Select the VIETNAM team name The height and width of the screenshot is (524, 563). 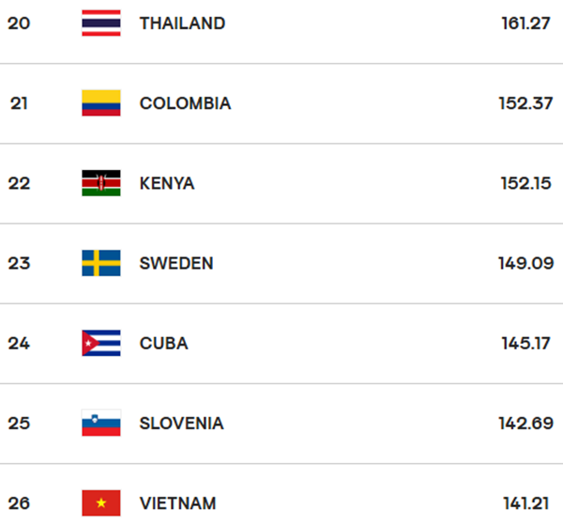177,503
